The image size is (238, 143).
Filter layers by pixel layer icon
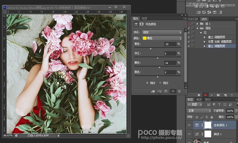(209, 104)
